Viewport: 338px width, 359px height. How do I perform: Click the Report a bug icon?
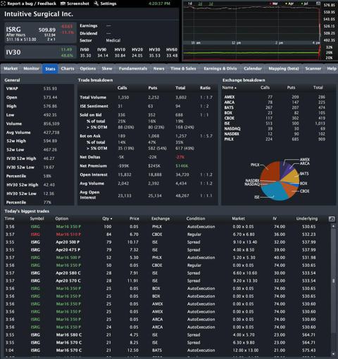[3, 4]
